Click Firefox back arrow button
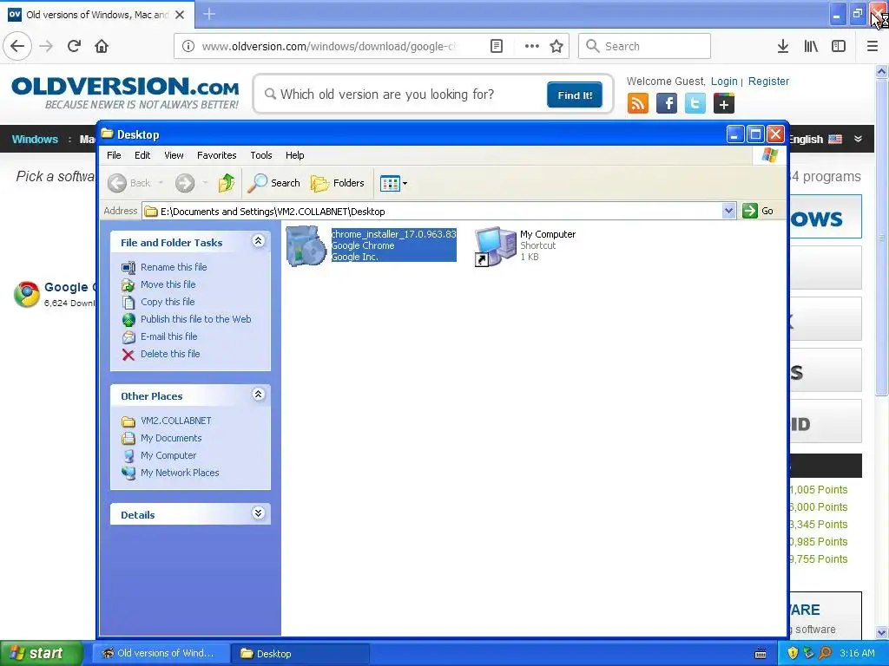 coord(17,46)
